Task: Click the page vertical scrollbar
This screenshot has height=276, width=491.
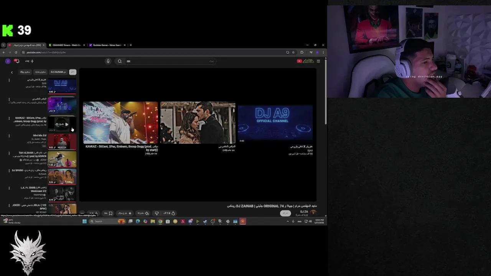Action: (326, 92)
